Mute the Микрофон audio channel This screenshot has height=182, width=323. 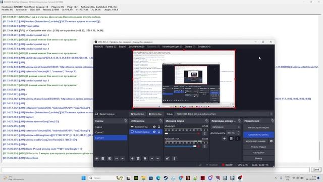pyautogui.click(x=198, y=133)
